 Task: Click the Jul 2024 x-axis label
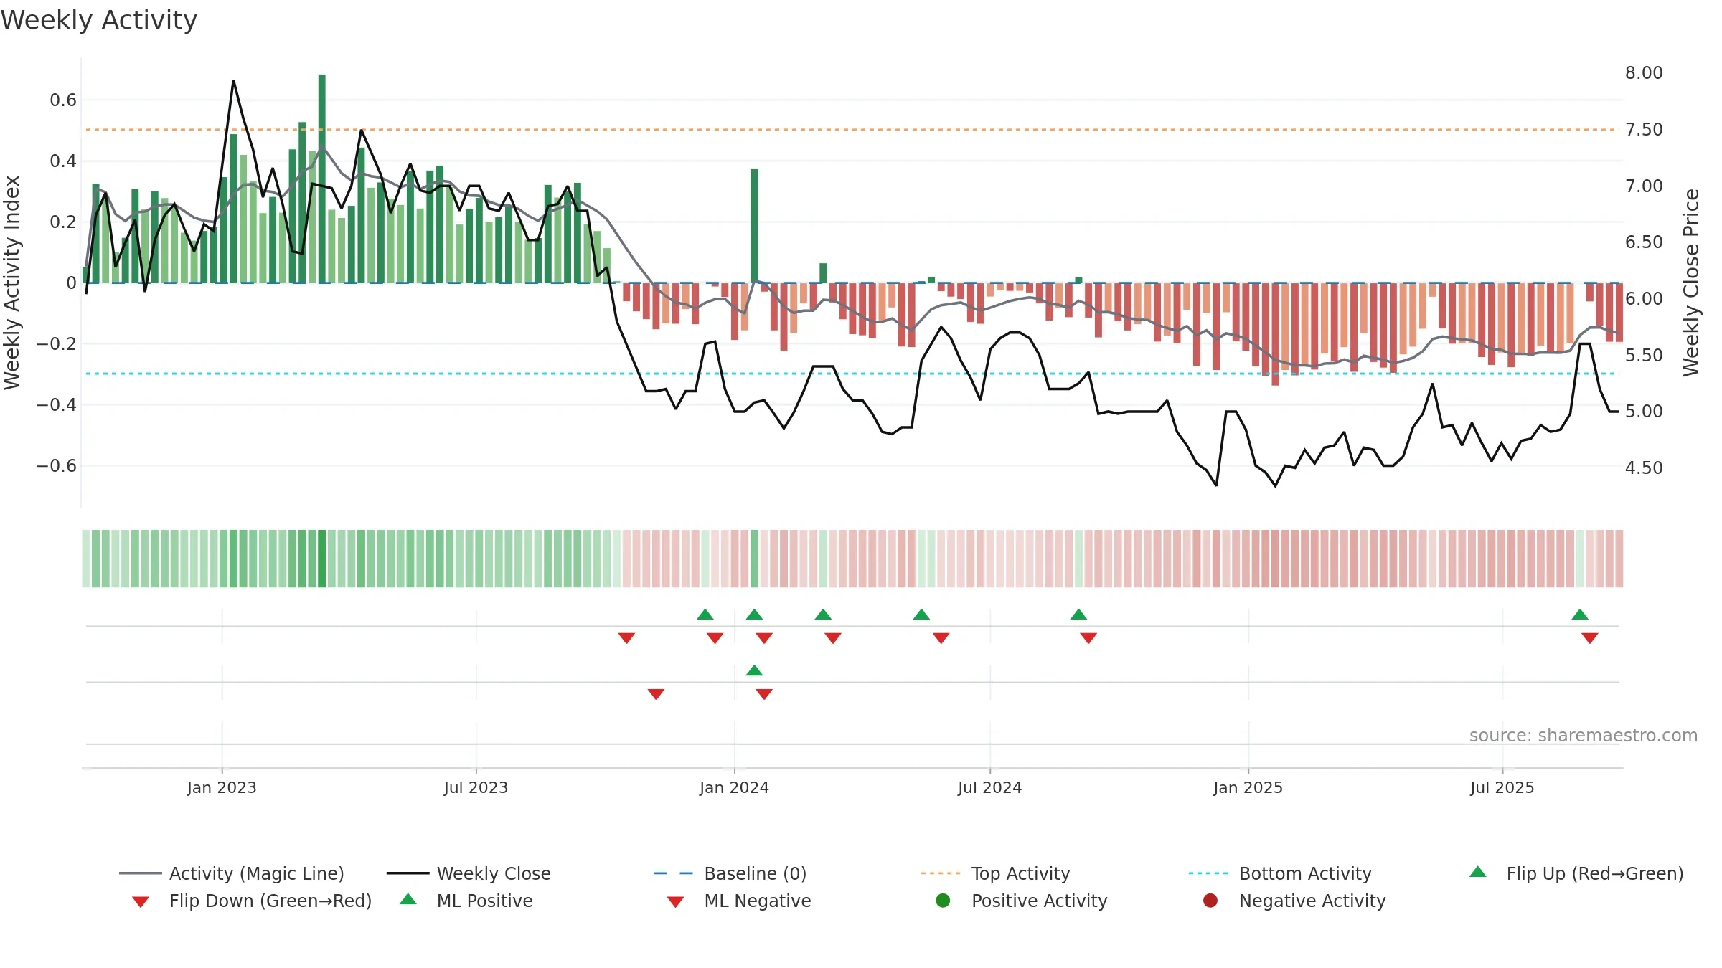990,787
